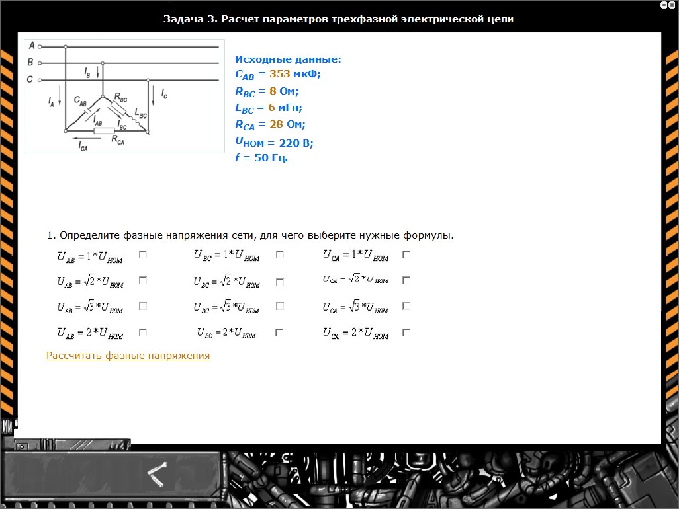The height and width of the screenshot is (509, 679).
Task: Select the U_AB = √3*U_ном checkbox
Action: [x=143, y=307]
